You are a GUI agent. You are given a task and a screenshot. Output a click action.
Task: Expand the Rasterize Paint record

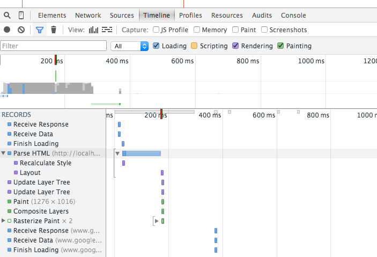pyautogui.click(x=4, y=221)
